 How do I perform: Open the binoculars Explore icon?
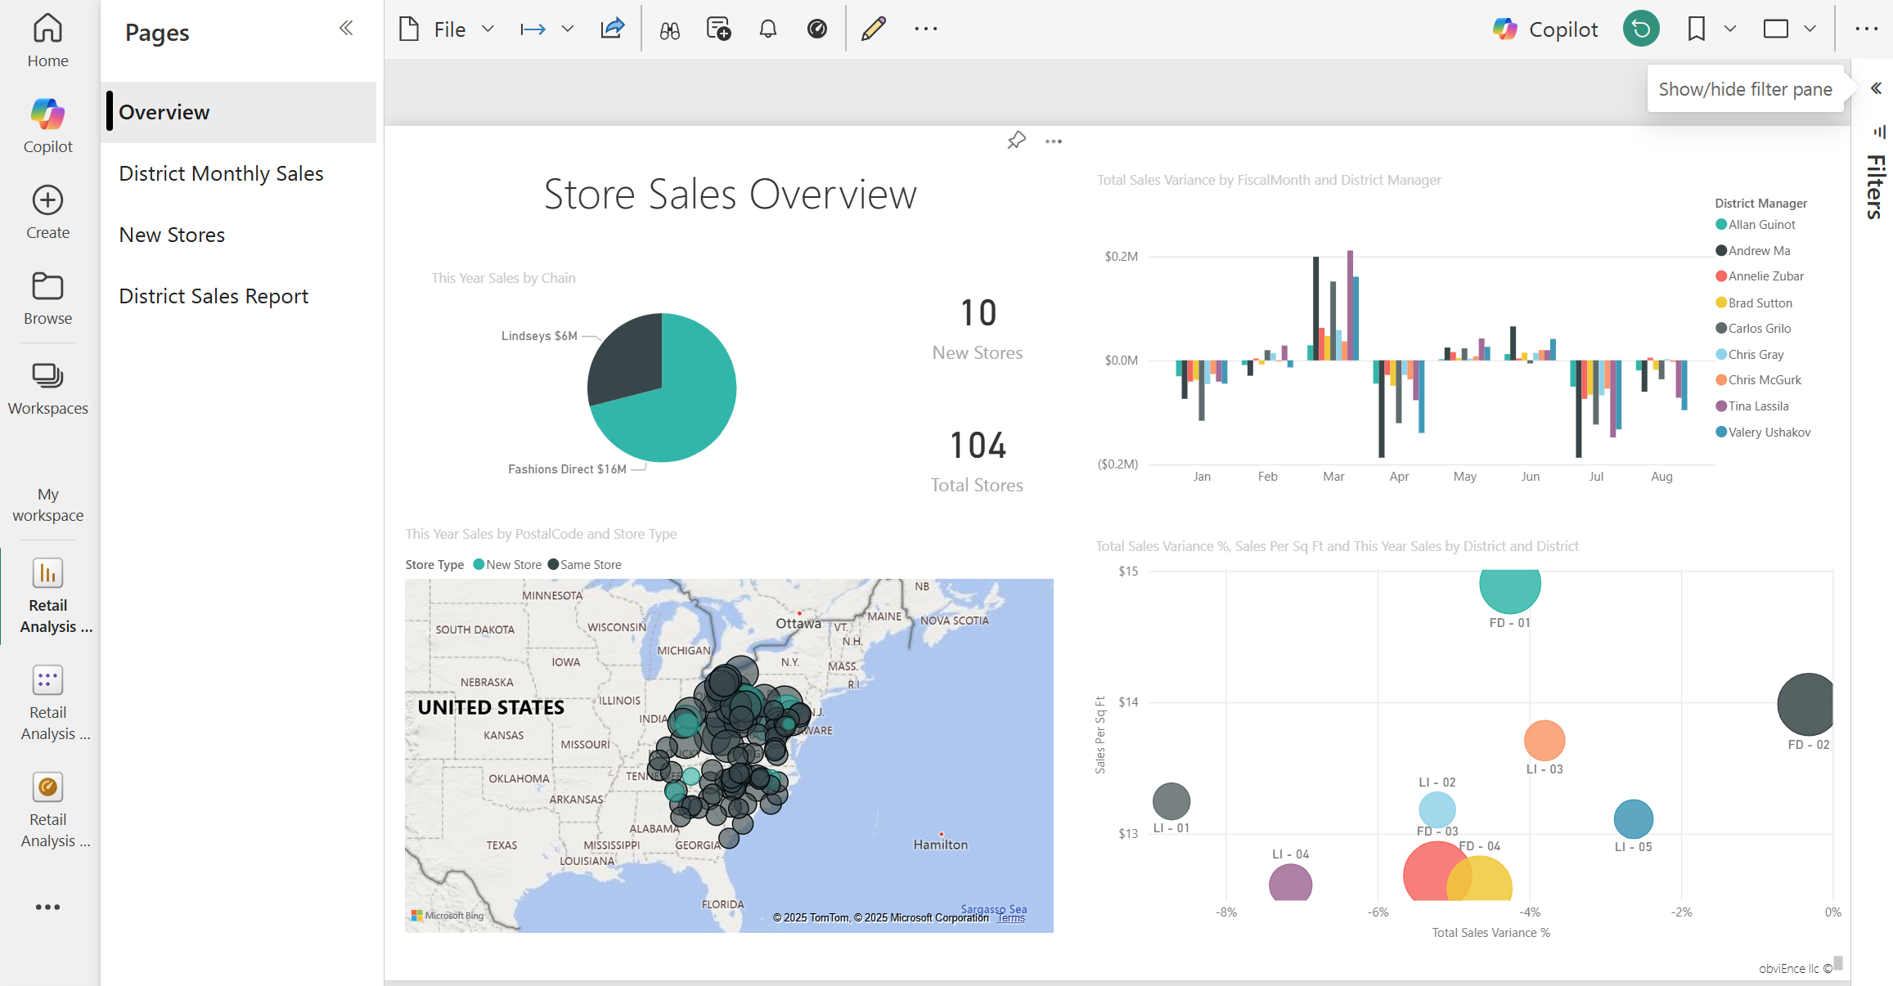(669, 30)
